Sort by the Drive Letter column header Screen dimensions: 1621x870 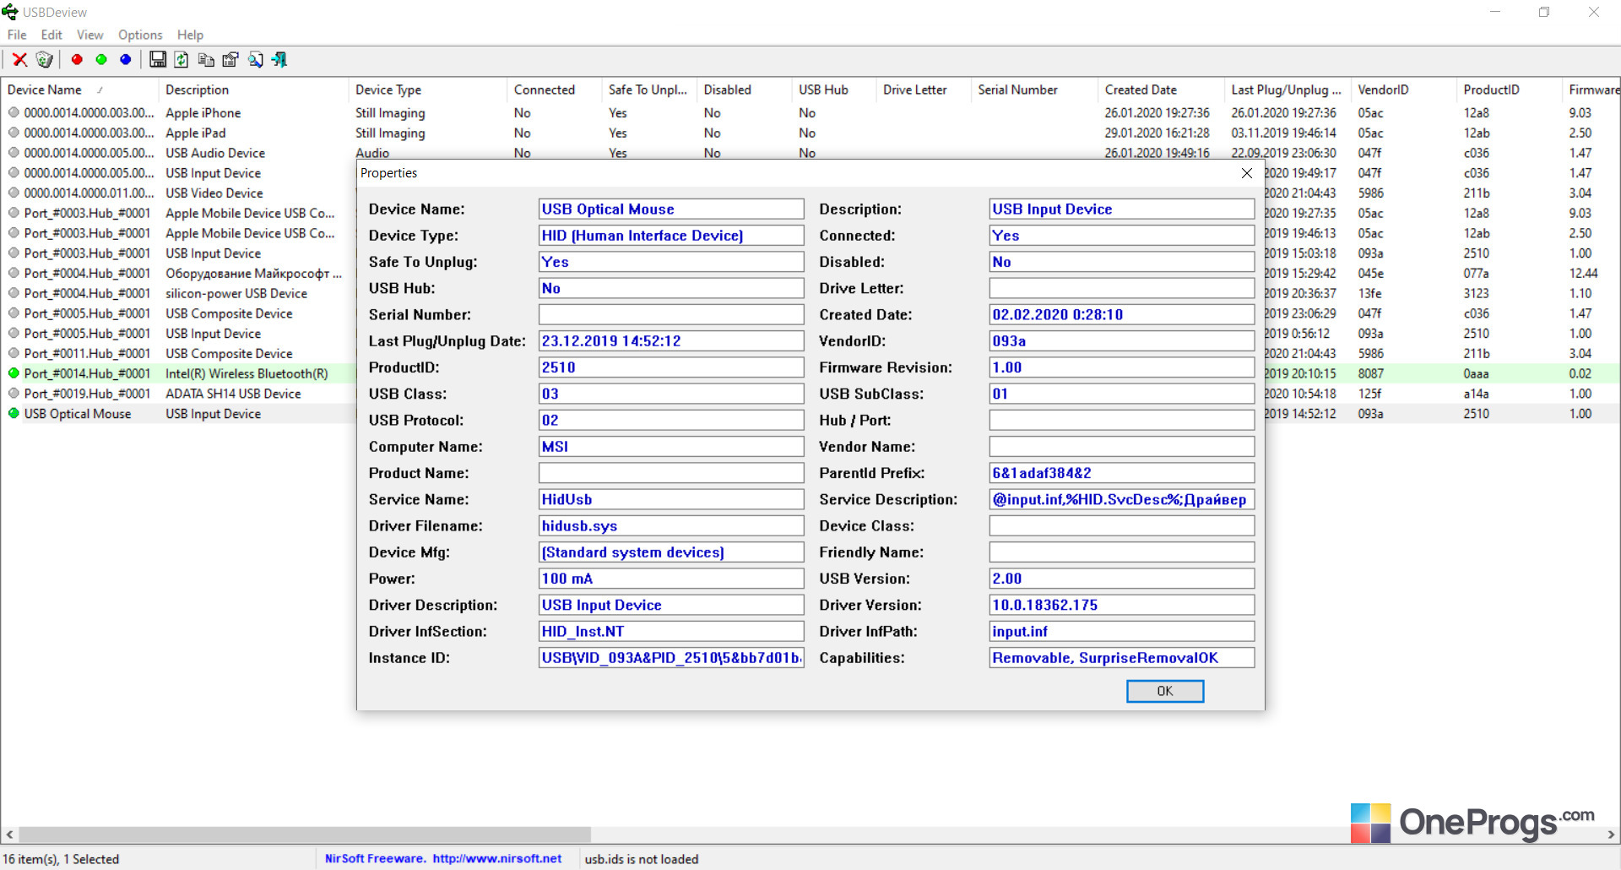click(x=924, y=90)
